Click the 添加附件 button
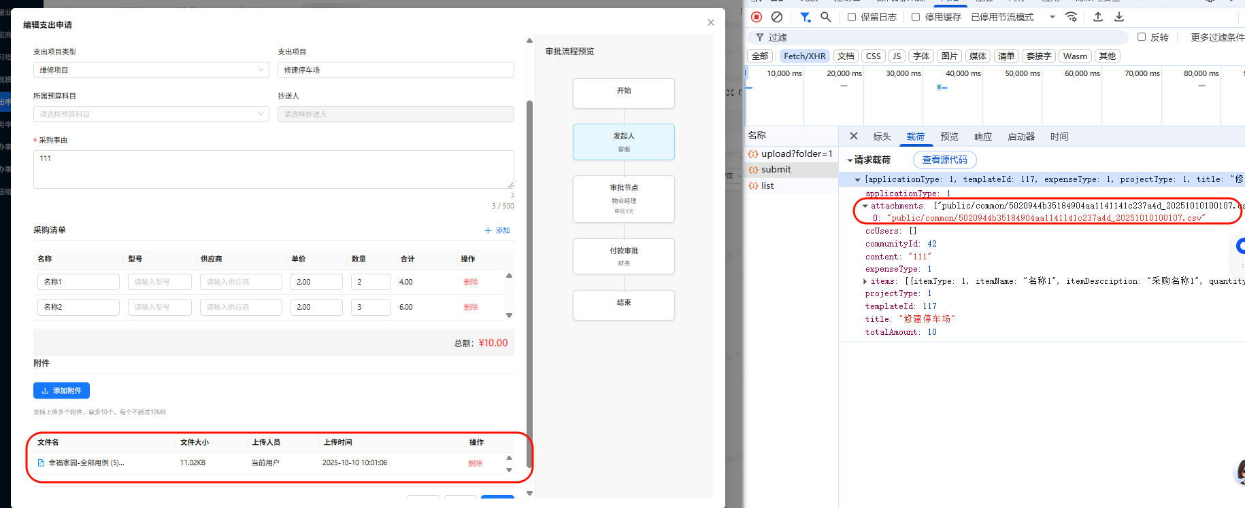Image resolution: width=1245 pixels, height=508 pixels. tap(61, 391)
